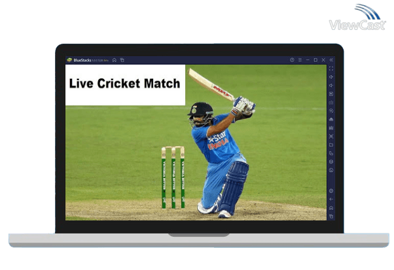The width and height of the screenshot is (394, 270).
Task: Open the settings gear in sidebar
Action: [331, 191]
